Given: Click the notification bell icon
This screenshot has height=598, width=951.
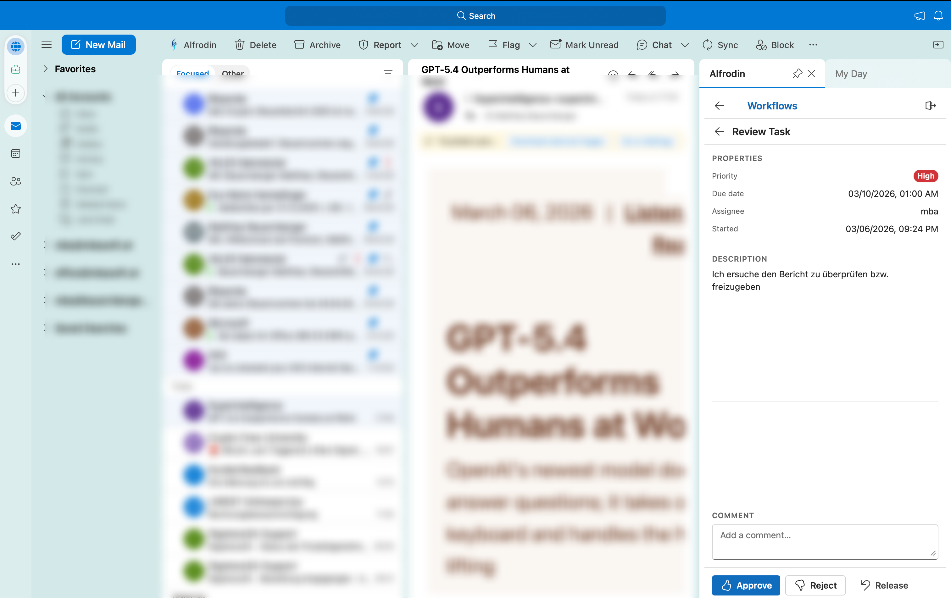Looking at the screenshot, I should click(938, 16).
